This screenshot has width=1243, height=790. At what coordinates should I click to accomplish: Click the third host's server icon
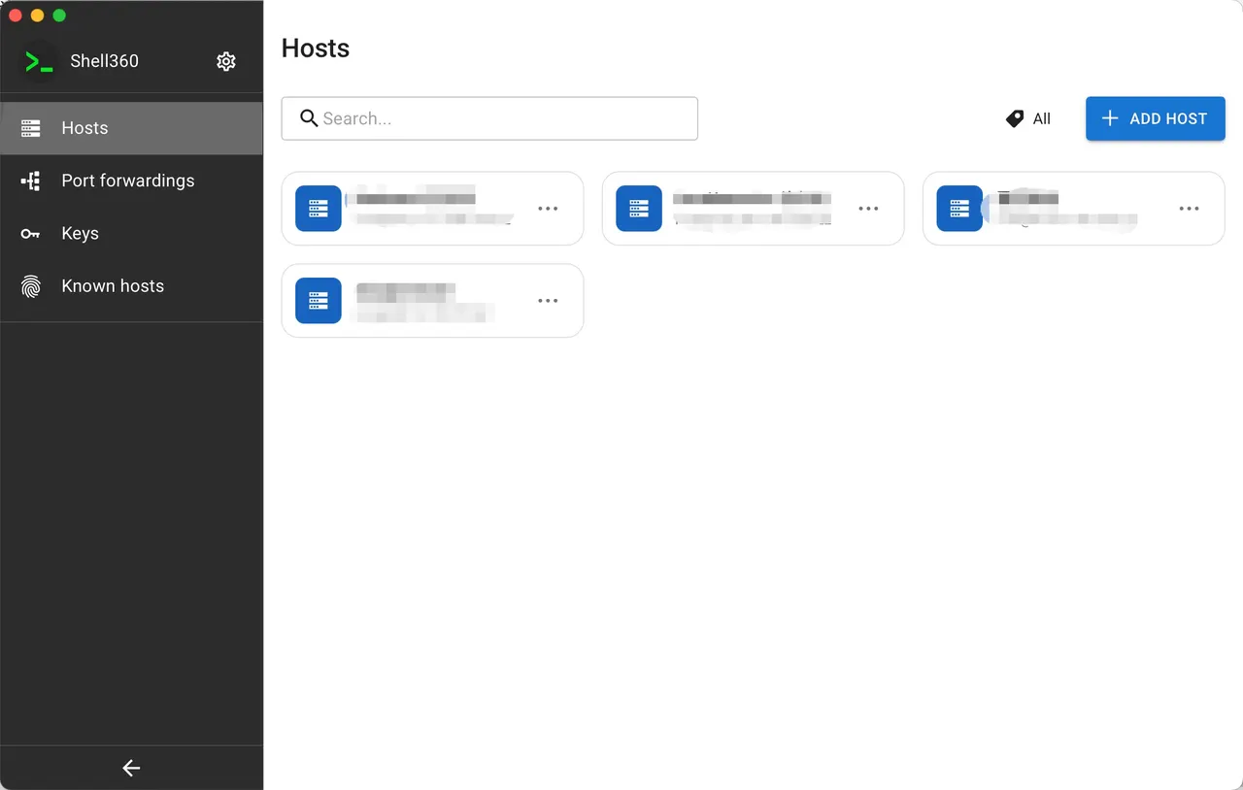click(959, 209)
